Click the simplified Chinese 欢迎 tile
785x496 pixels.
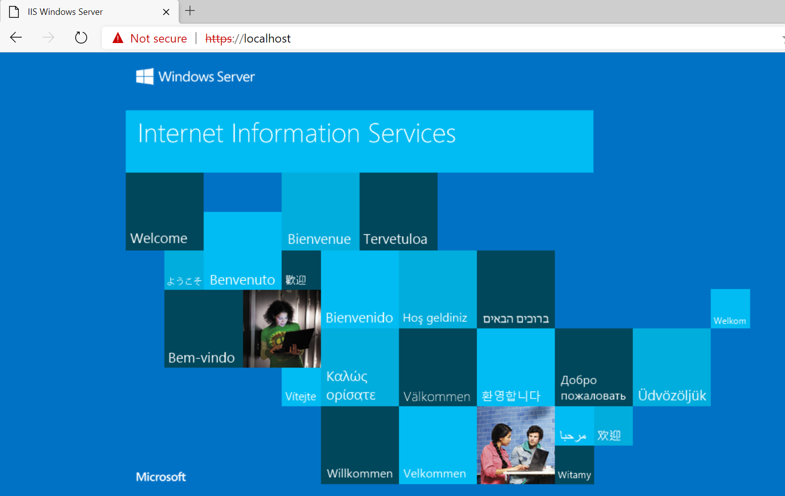(x=613, y=426)
